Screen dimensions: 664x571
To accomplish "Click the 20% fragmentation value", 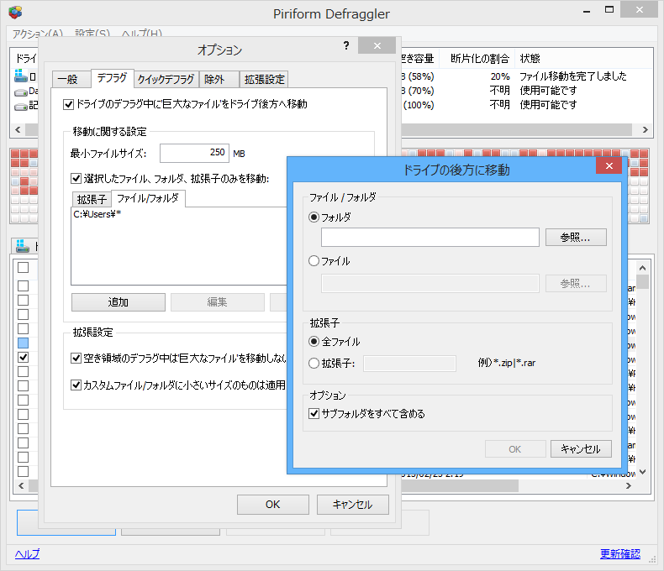I will pyautogui.click(x=500, y=76).
